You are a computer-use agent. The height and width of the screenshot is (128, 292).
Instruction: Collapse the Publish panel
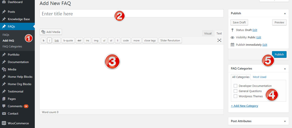284,13
